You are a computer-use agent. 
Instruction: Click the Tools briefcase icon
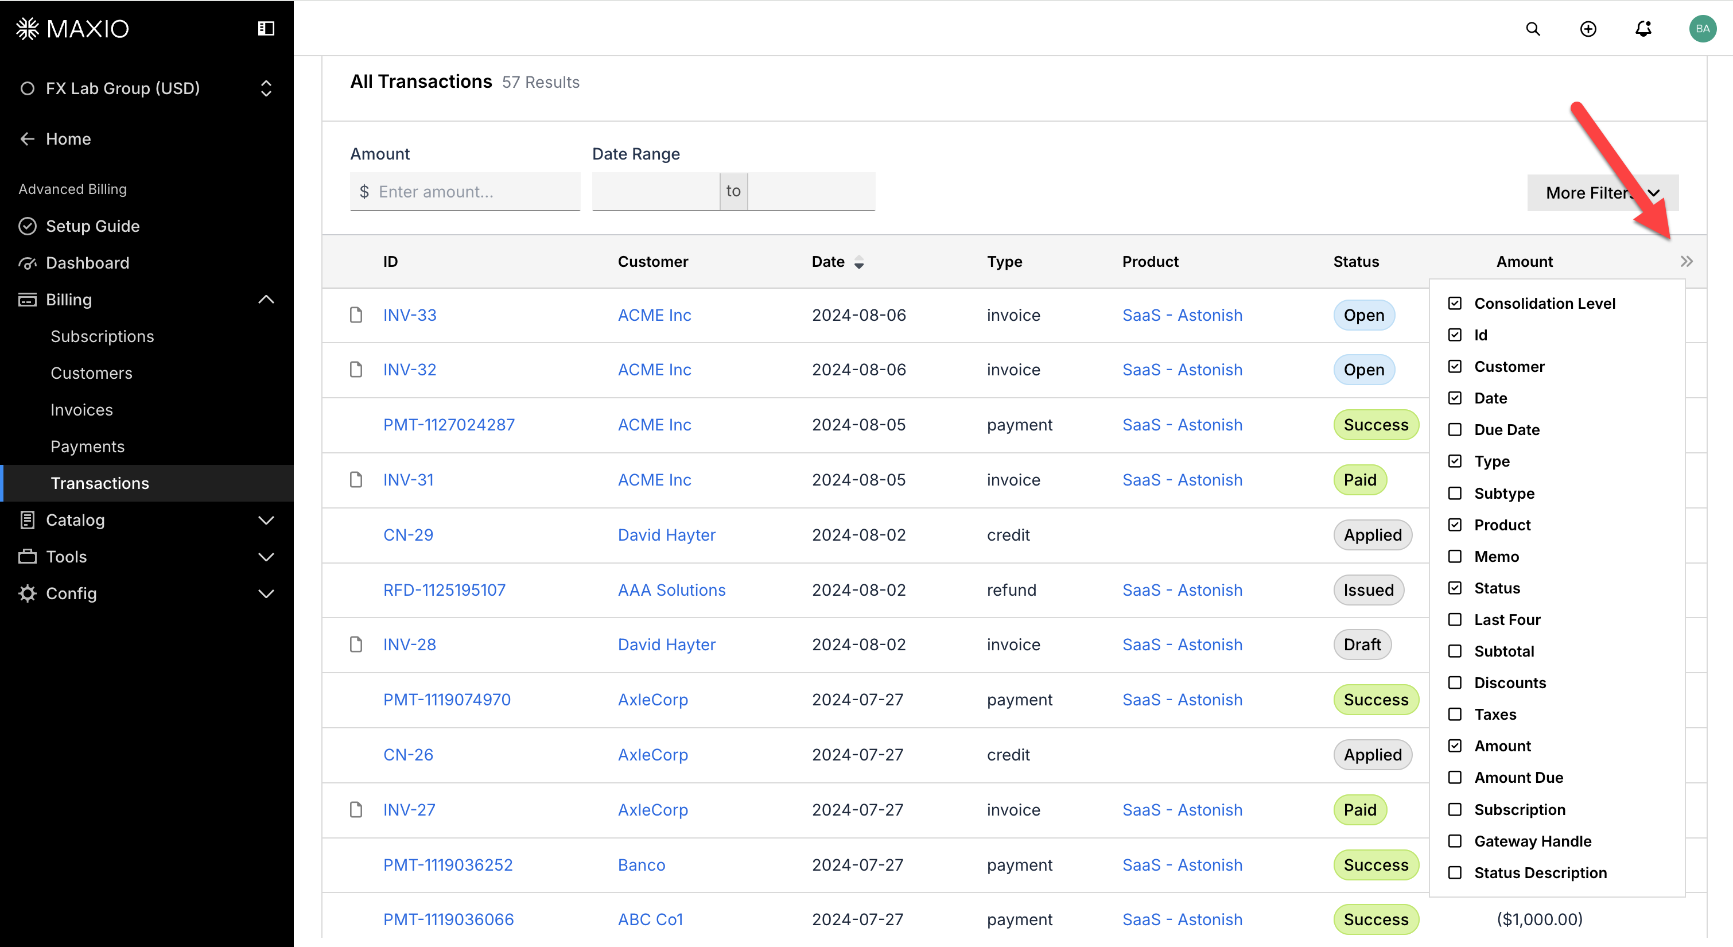tap(28, 557)
